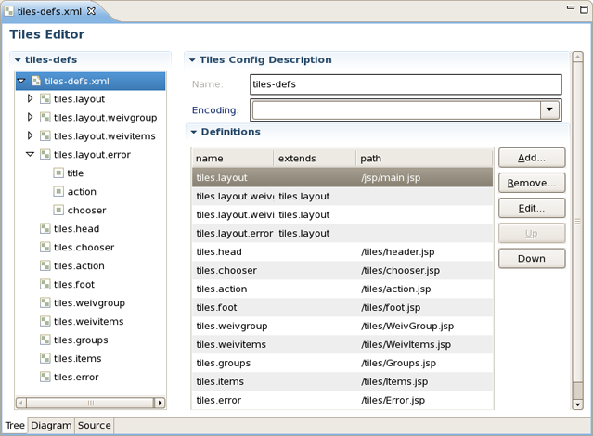593x436 pixels.
Task: Click the title attribute icon under tiles.layout.error
Action: 58,173
